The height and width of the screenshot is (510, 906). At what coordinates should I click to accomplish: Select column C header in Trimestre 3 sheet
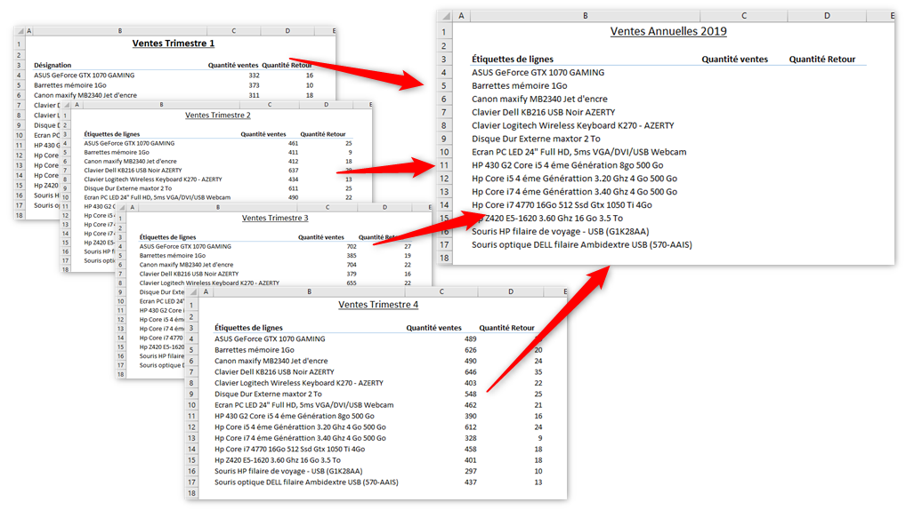[327, 207]
